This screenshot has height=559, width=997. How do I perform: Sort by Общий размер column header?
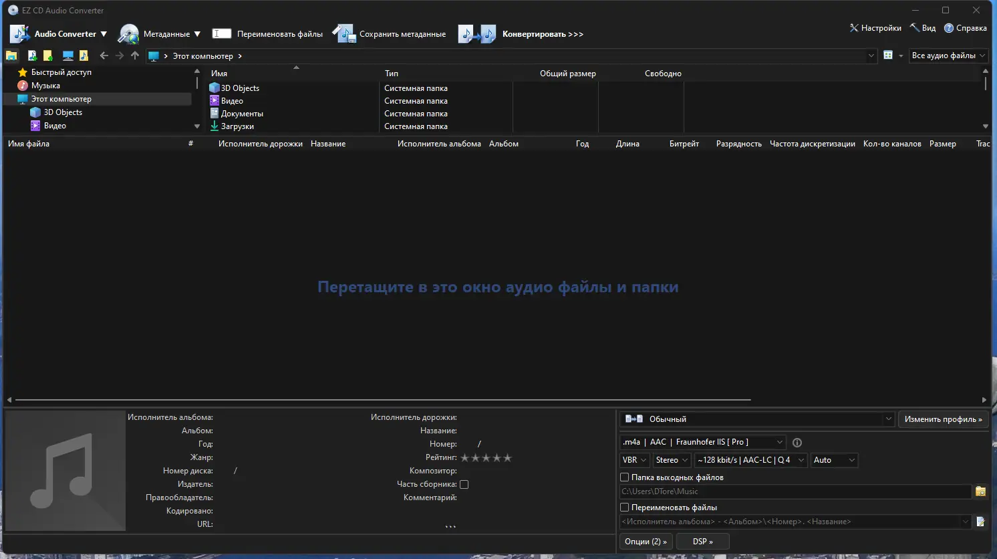(567, 74)
